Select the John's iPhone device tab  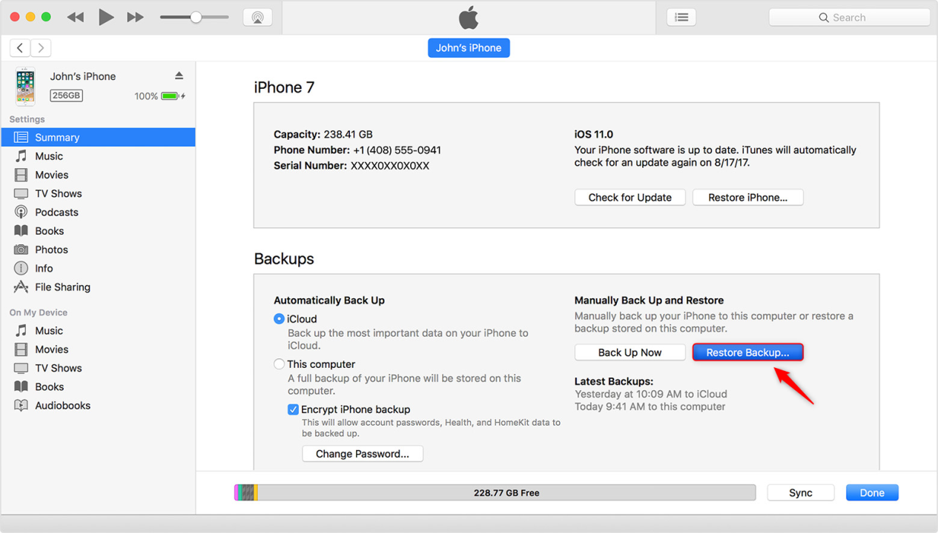(469, 48)
